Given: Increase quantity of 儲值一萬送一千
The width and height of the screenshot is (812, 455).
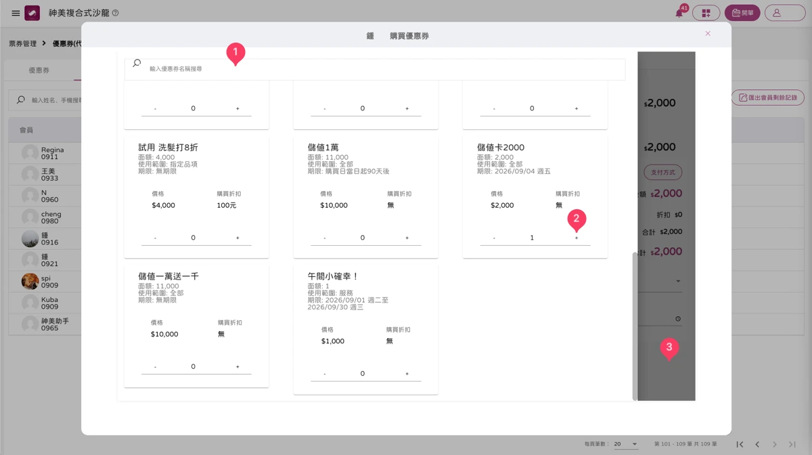Looking at the screenshot, I should coord(238,366).
